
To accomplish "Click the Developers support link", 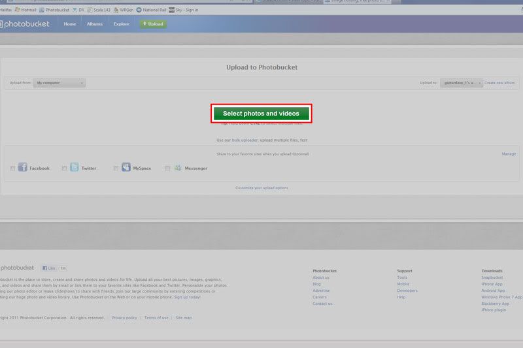I will click(x=407, y=291).
